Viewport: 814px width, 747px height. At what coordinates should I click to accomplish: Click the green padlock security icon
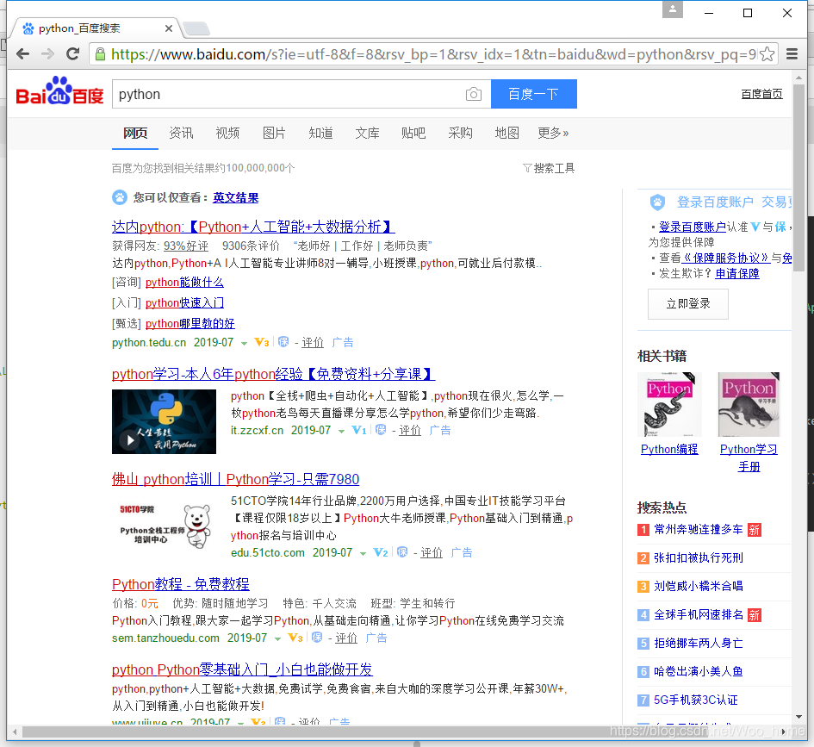100,54
